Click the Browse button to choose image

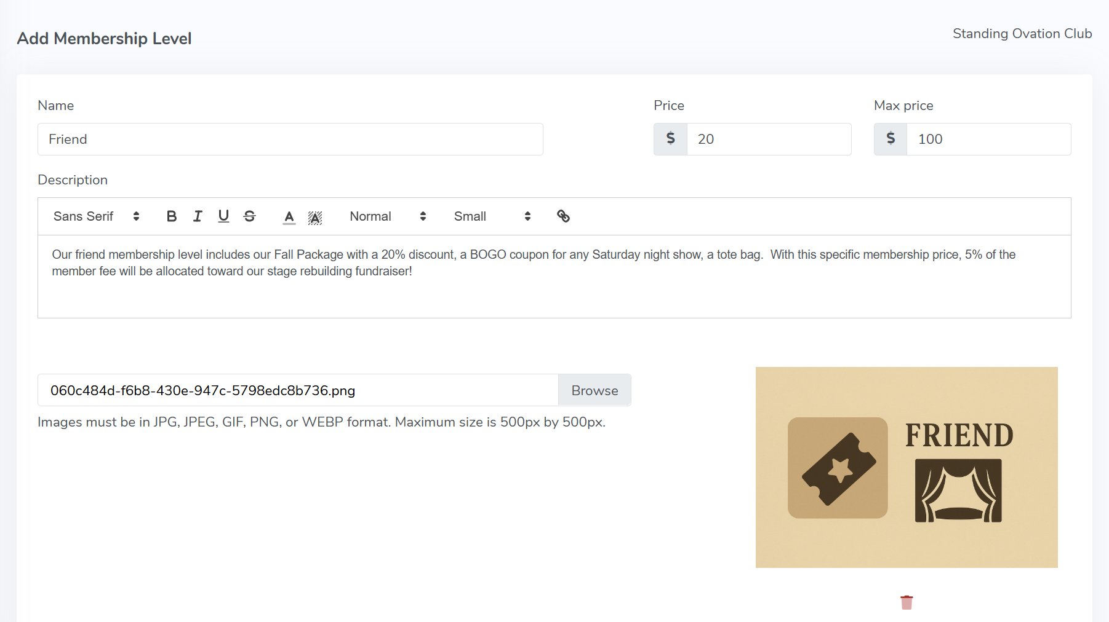pyautogui.click(x=595, y=390)
